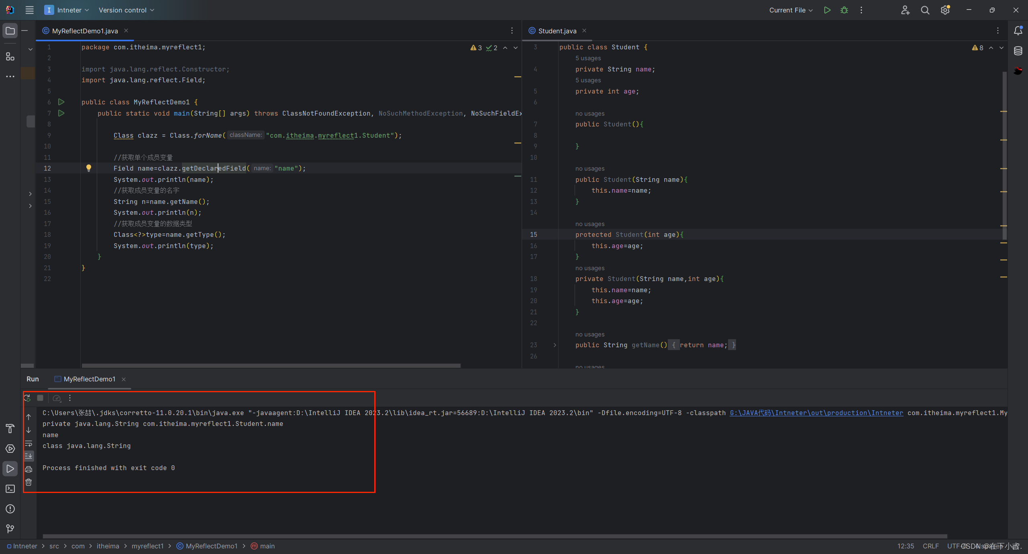The height and width of the screenshot is (554, 1028).
Task: Rerun MyReflectDemo1 in Run panel
Action: [x=27, y=398]
